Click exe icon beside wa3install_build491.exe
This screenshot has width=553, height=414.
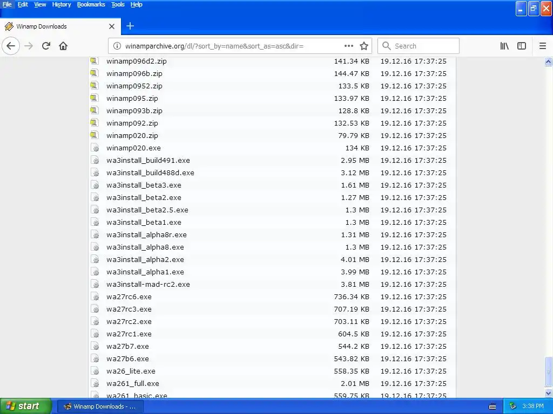tap(95, 160)
